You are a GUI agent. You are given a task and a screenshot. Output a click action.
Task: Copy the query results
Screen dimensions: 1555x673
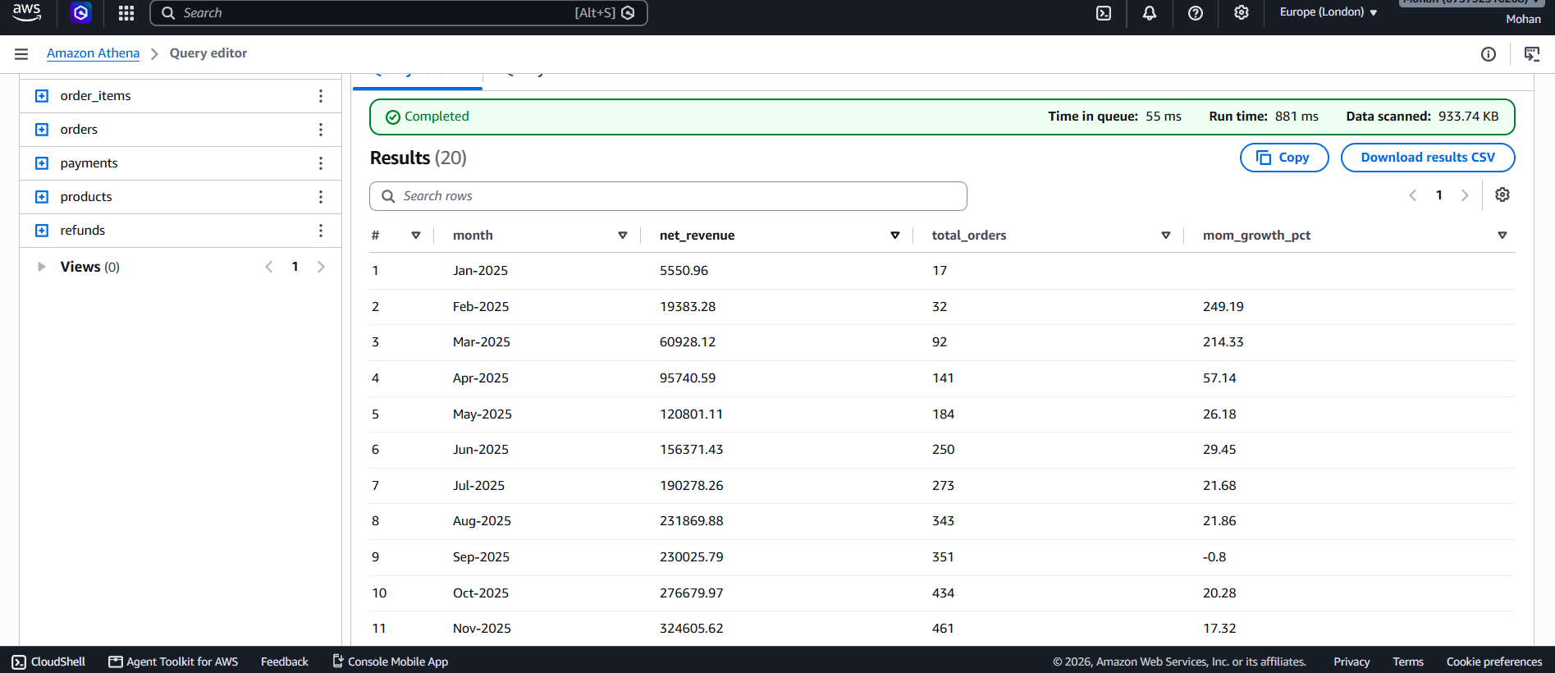tap(1284, 158)
